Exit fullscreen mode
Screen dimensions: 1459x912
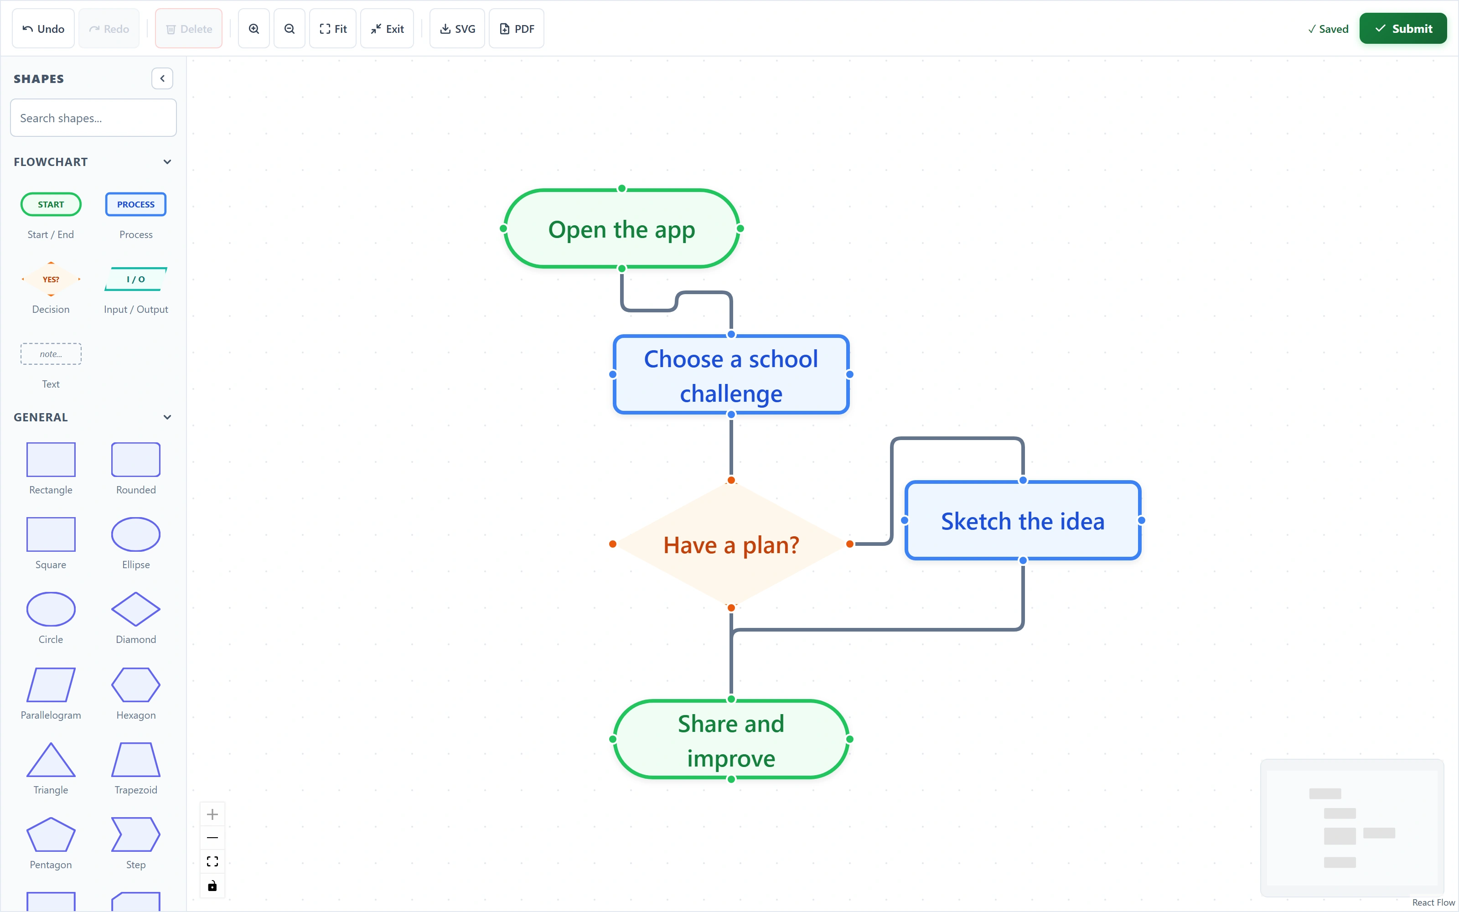pos(387,28)
